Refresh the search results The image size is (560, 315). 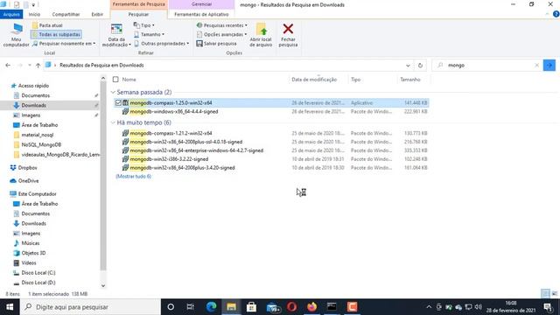(x=420, y=66)
